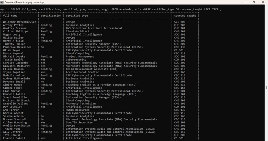Click the name Giovanni Medhurst
Image resolution: width=268 pixels, height=141 pixels.
pos(16,66)
